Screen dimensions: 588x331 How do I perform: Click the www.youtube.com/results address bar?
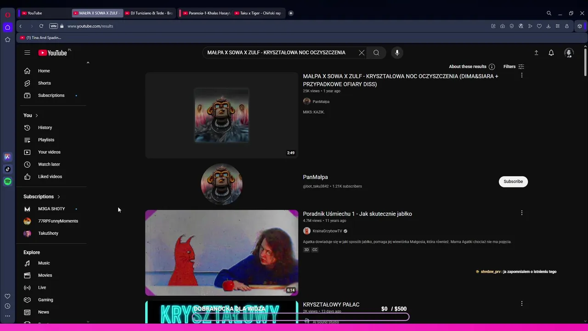click(90, 26)
